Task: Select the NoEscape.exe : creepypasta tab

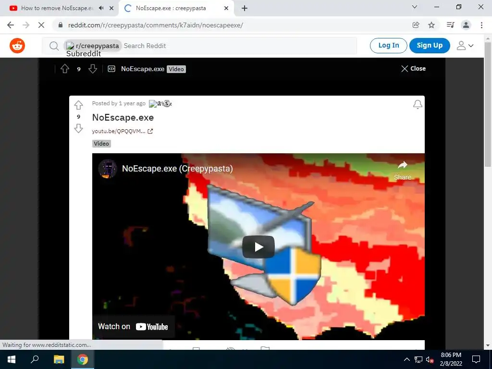Action: [171, 8]
